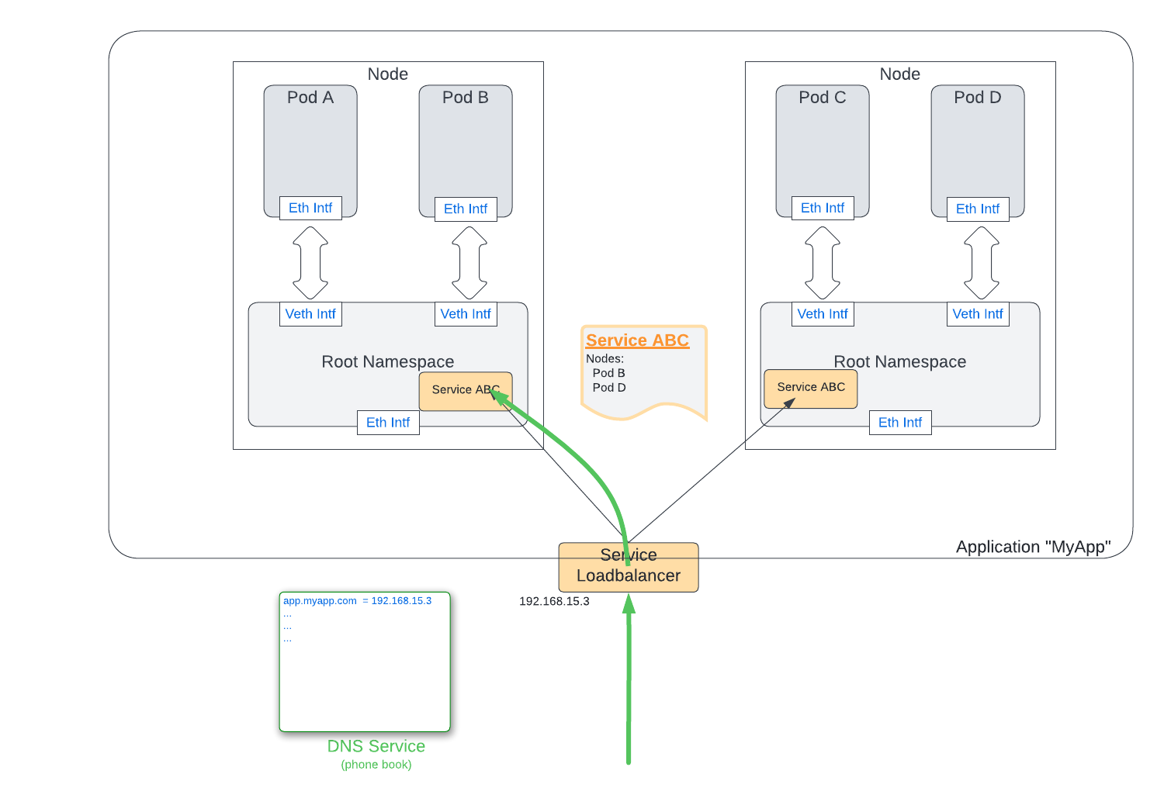Select the Veth Intf box below Pod C

(x=823, y=314)
